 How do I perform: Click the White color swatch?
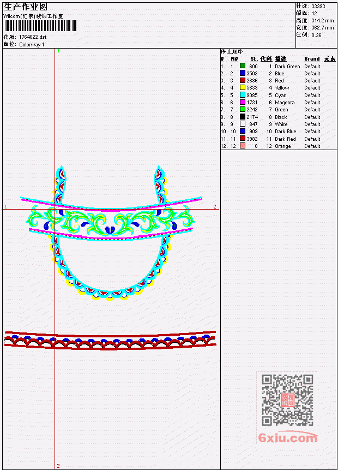point(243,124)
